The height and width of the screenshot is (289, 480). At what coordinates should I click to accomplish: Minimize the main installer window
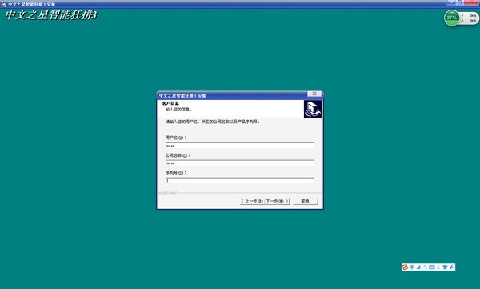coord(451,2)
